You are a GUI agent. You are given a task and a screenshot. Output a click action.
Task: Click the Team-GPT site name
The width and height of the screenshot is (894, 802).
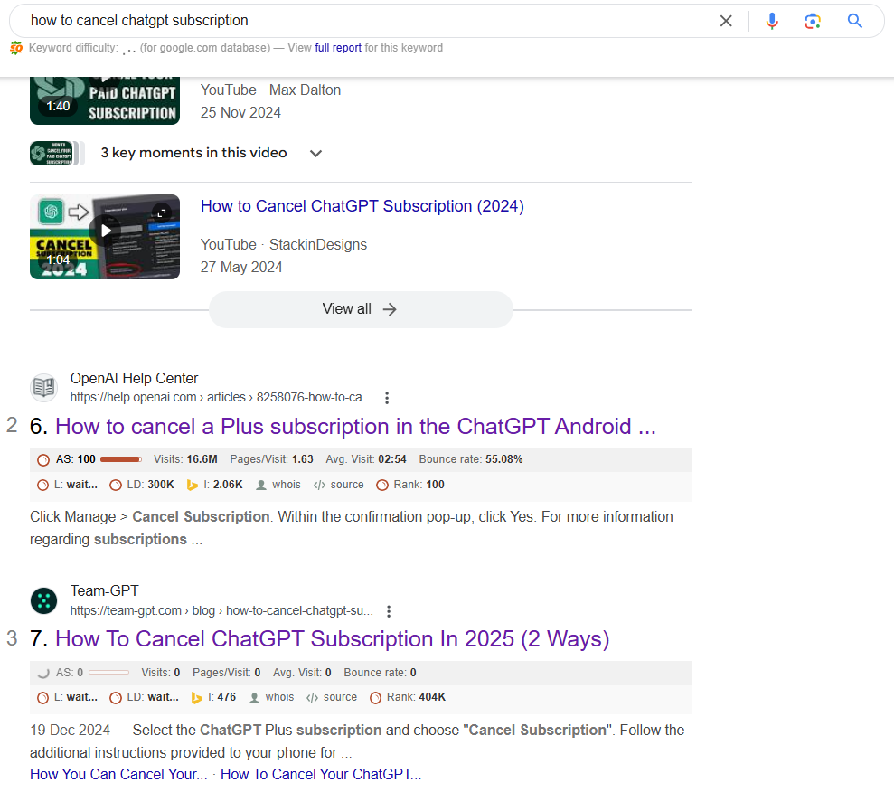coord(104,591)
